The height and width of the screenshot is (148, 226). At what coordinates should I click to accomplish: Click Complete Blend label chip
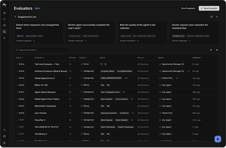(x=107, y=71)
